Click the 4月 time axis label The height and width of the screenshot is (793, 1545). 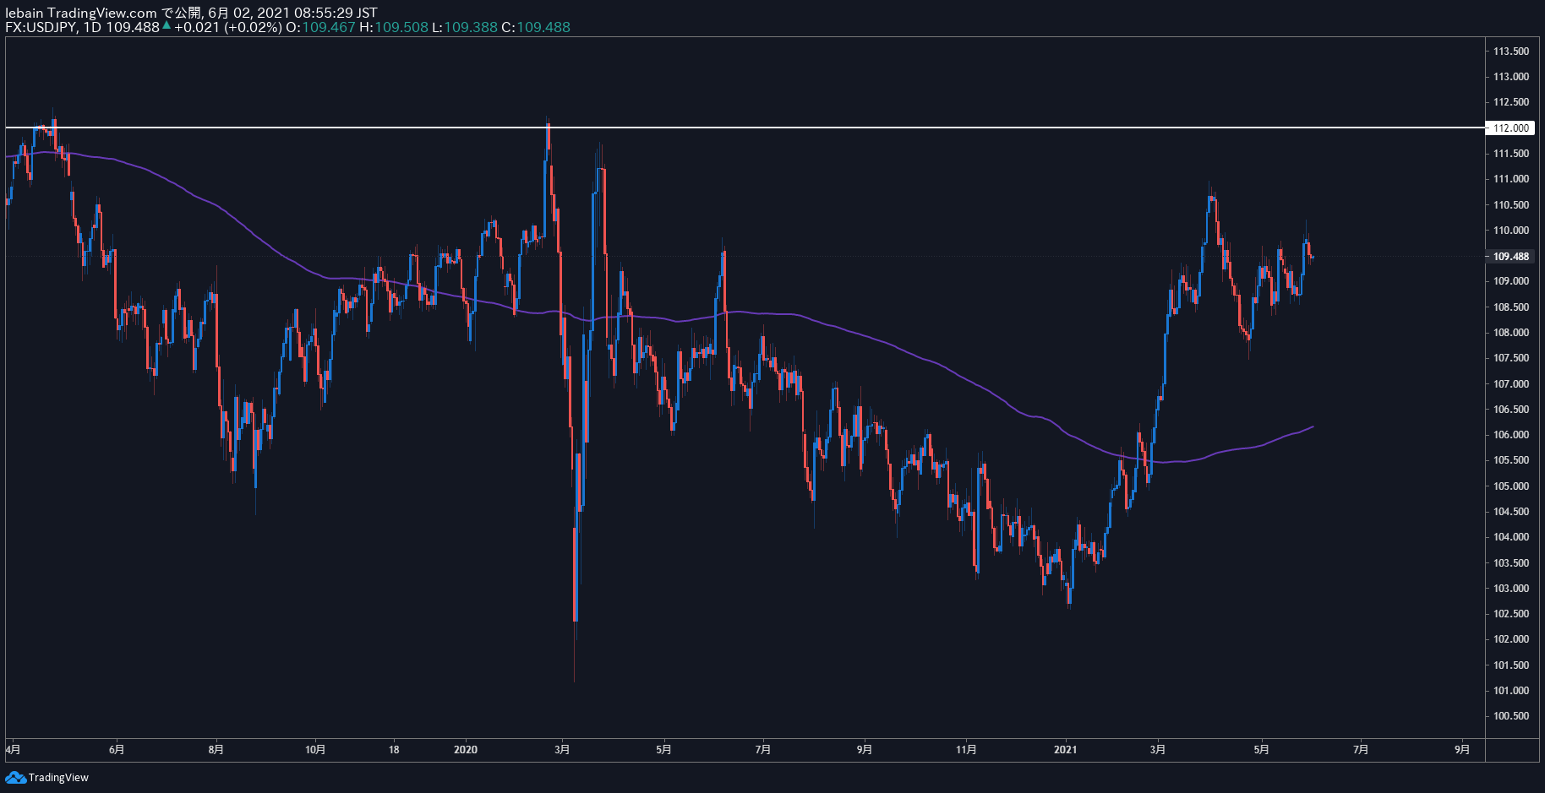(x=13, y=750)
